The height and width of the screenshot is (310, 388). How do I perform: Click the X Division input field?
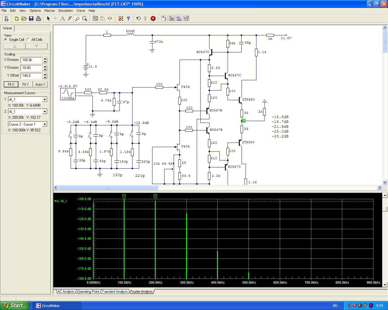pyautogui.click(x=31, y=60)
